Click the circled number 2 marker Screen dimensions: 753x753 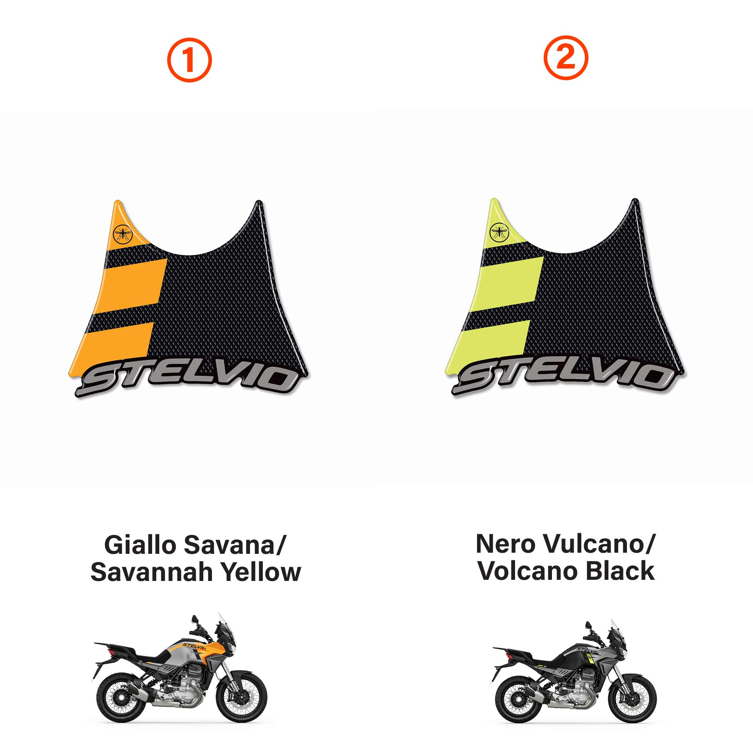pos(566,58)
